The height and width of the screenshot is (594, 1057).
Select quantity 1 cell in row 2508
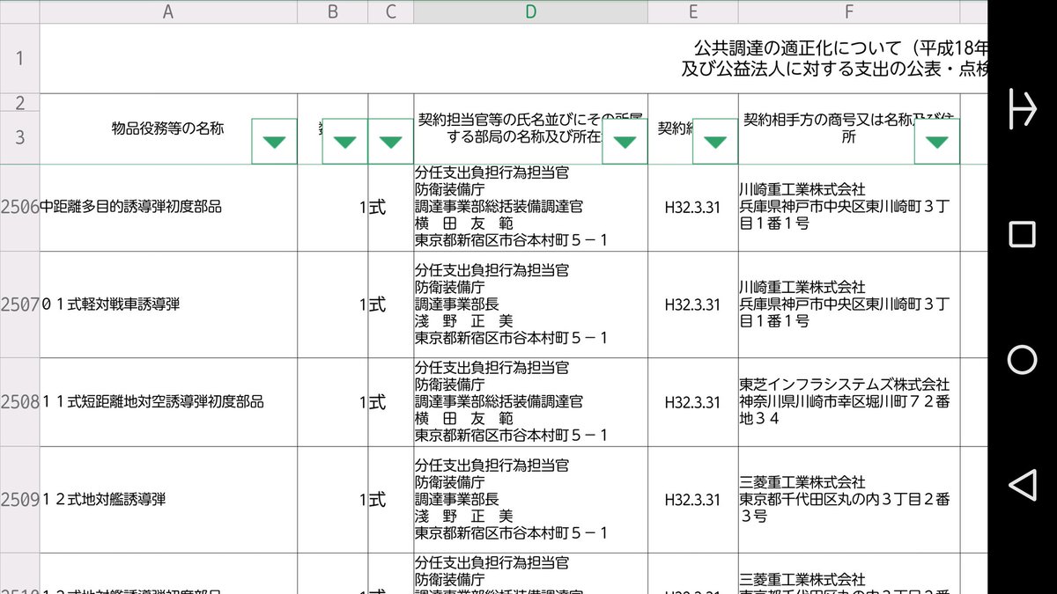pyautogui.click(x=333, y=402)
